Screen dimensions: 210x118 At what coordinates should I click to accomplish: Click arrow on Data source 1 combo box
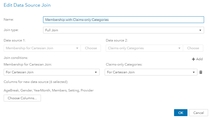[77, 48]
